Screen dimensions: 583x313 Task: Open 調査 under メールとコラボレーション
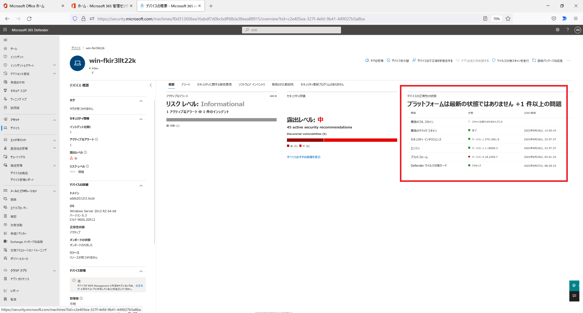click(13, 199)
